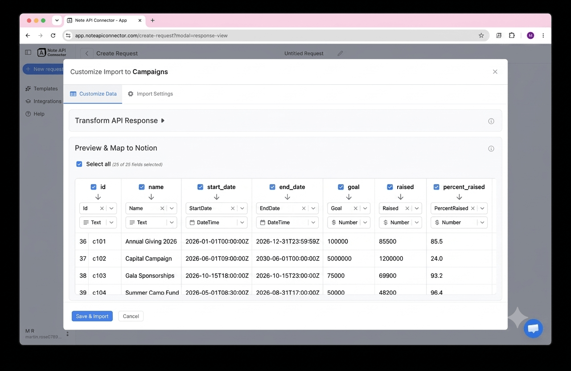
Task: Click the New request button
Action: click(x=43, y=69)
